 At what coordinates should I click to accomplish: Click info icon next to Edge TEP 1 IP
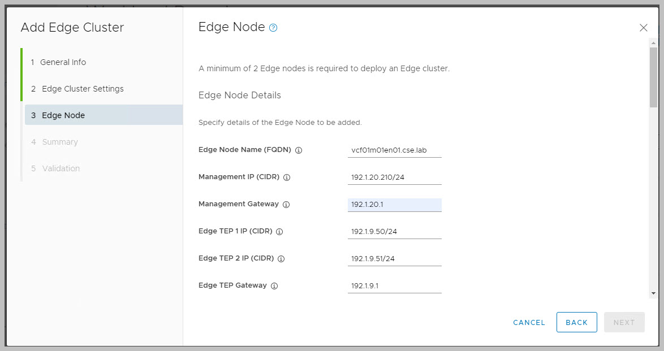[279, 232]
